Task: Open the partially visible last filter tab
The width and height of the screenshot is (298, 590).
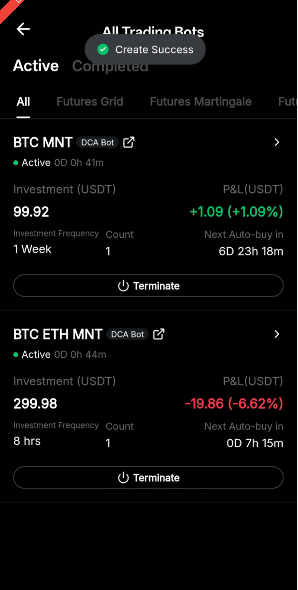Action: [288, 102]
